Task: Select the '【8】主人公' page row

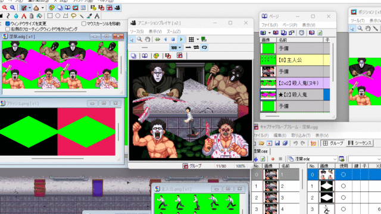Action: click(295, 60)
